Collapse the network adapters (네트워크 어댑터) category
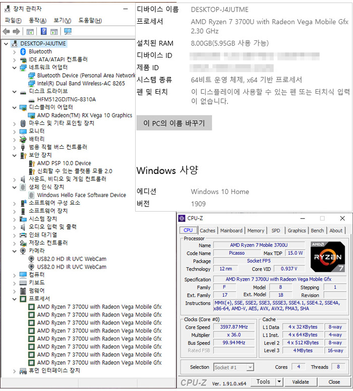 point(15,68)
